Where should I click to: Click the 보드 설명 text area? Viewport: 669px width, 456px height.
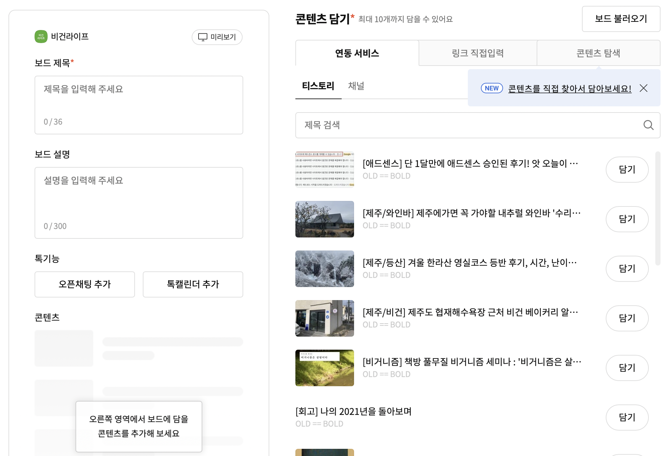[x=139, y=203]
